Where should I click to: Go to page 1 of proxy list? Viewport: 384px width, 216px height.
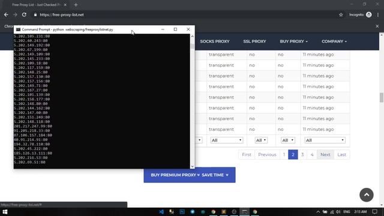click(284, 155)
